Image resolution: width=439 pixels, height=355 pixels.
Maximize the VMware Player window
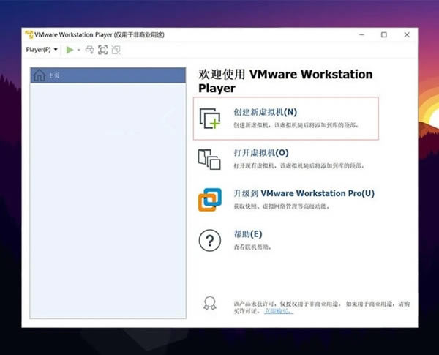384,34
